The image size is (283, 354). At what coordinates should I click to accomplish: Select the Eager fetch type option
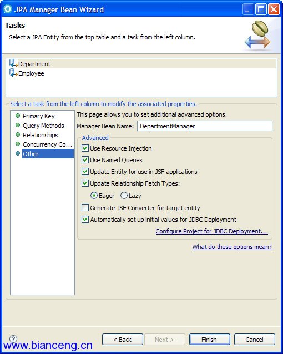[x=94, y=196]
